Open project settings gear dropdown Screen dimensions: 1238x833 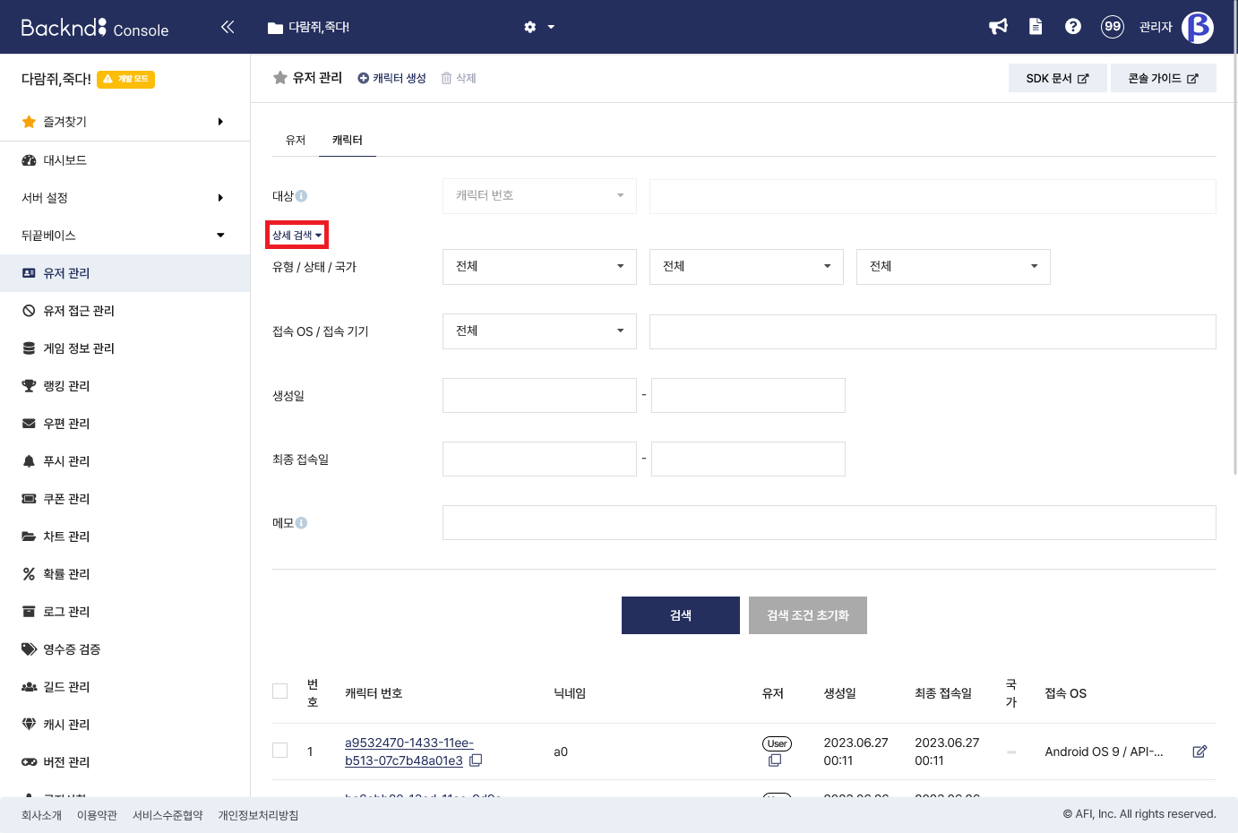[539, 27]
